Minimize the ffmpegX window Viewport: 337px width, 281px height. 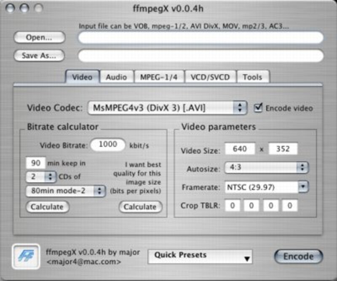pyautogui.click(x=24, y=8)
